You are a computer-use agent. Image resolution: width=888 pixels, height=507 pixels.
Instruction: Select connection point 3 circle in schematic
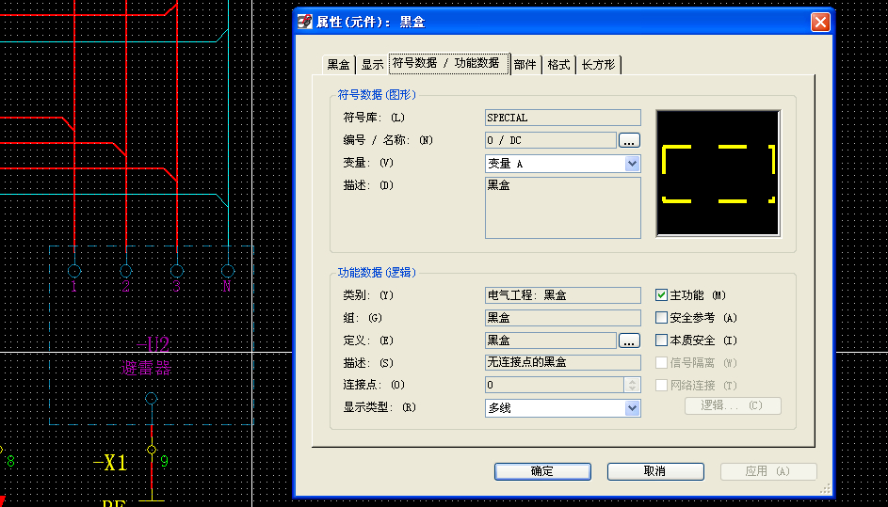[x=177, y=271]
